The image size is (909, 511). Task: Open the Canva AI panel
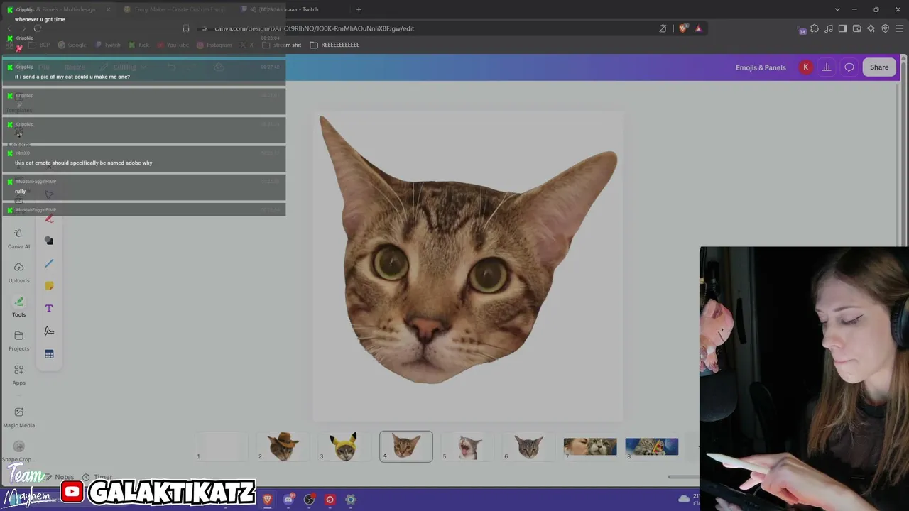coord(18,238)
